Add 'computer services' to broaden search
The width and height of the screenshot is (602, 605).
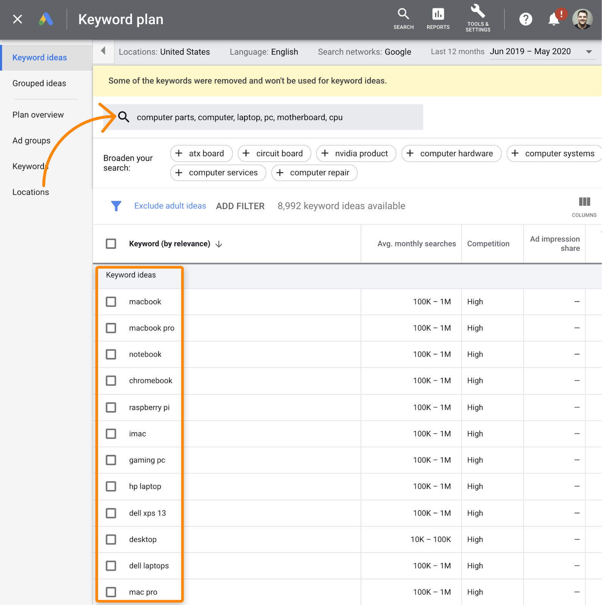(x=218, y=173)
